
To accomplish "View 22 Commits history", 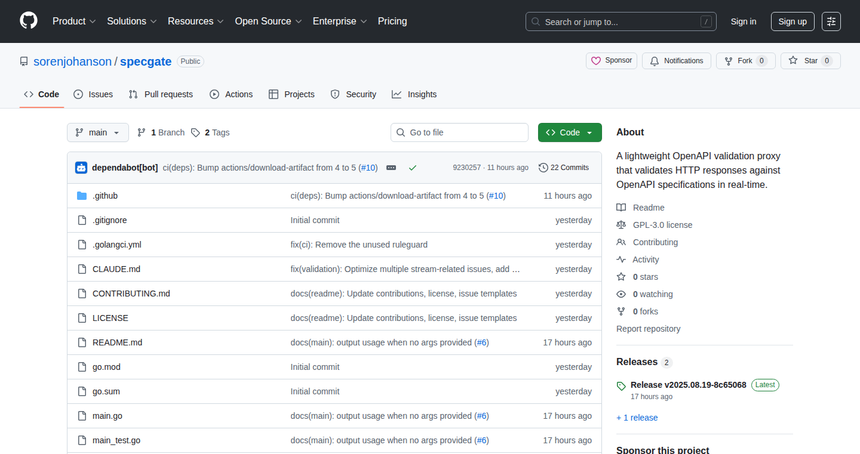I will tap(564, 168).
